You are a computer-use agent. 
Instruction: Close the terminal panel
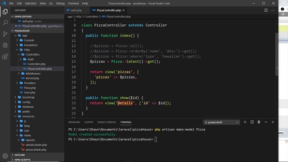coord(273,122)
